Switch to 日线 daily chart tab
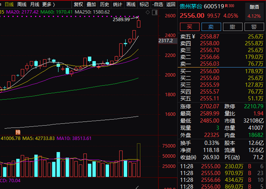The height and width of the screenshot is (189, 266). click(9, 5)
